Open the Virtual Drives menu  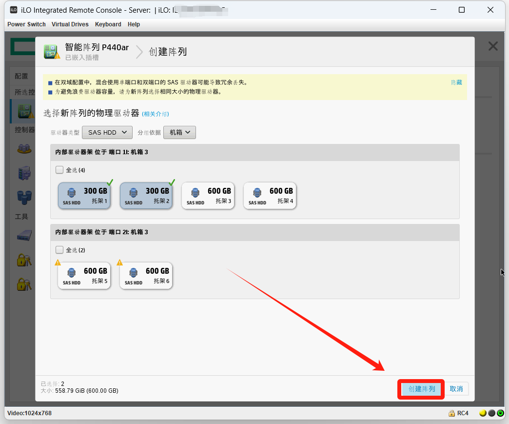click(70, 24)
